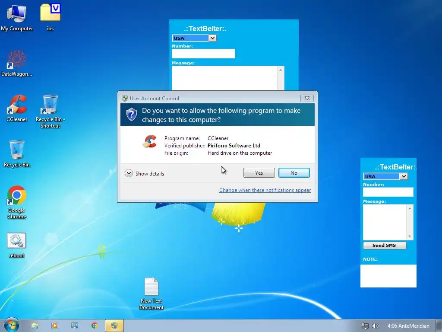442x332 pixels.
Task: Open Chrome from the taskbar
Action: 94,326
